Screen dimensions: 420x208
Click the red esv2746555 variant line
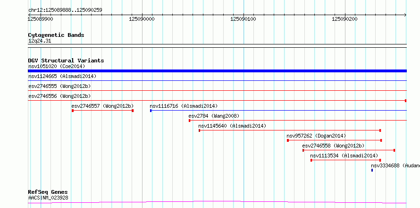(217, 91)
